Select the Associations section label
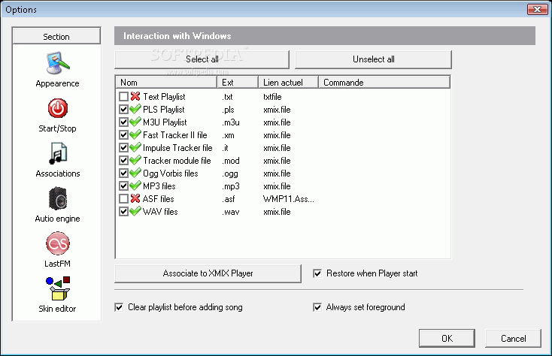Viewport: 552px width, 356px height. point(58,173)
